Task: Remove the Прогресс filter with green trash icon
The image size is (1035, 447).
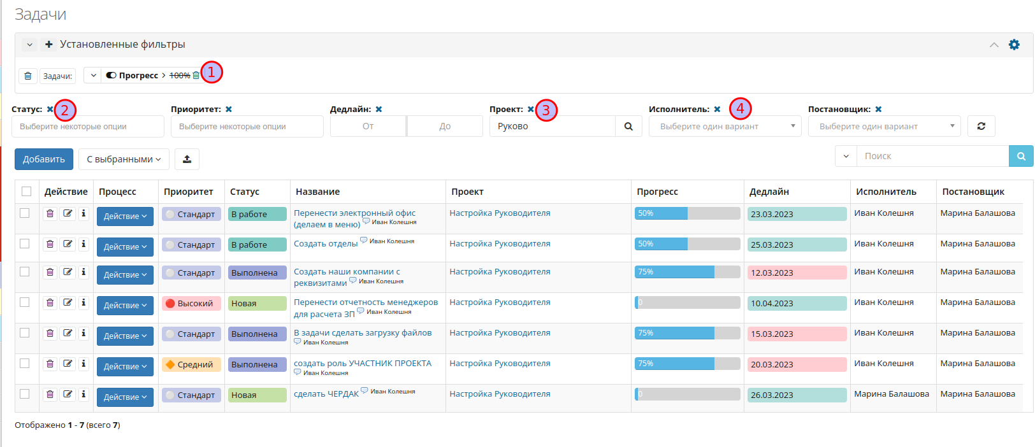Action: tap(196, 75)
